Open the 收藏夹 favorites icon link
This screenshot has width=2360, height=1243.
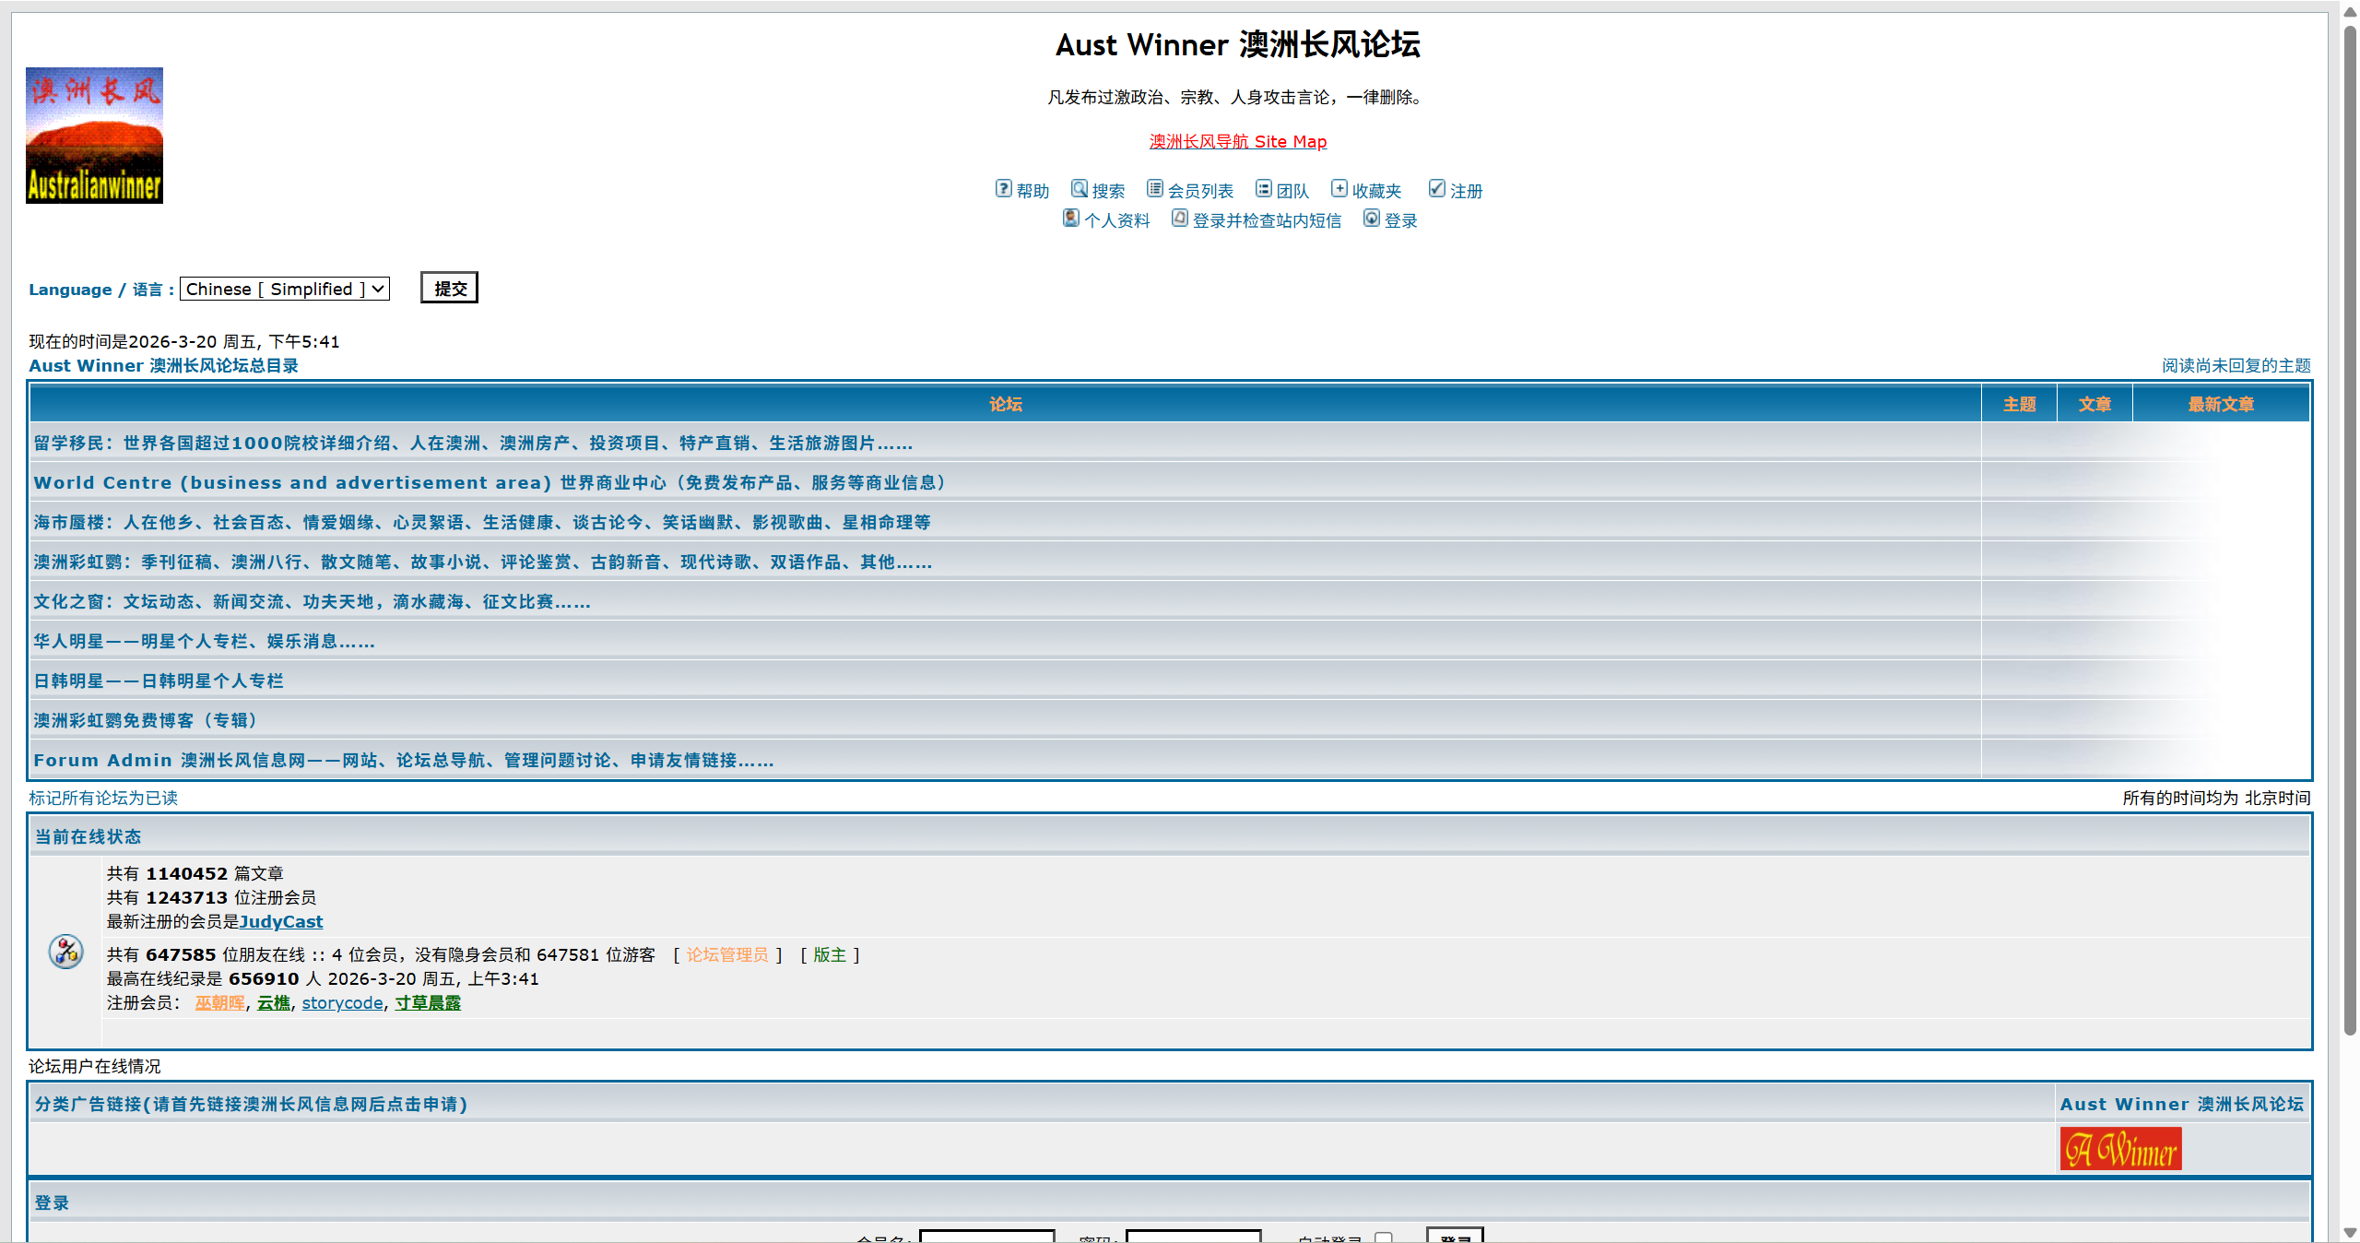(x=1339, y=189)
